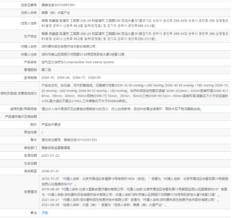The width and height of the screenshot is (233, 218).
Task: Select the 产品技术要求 value
Action: 51,125
